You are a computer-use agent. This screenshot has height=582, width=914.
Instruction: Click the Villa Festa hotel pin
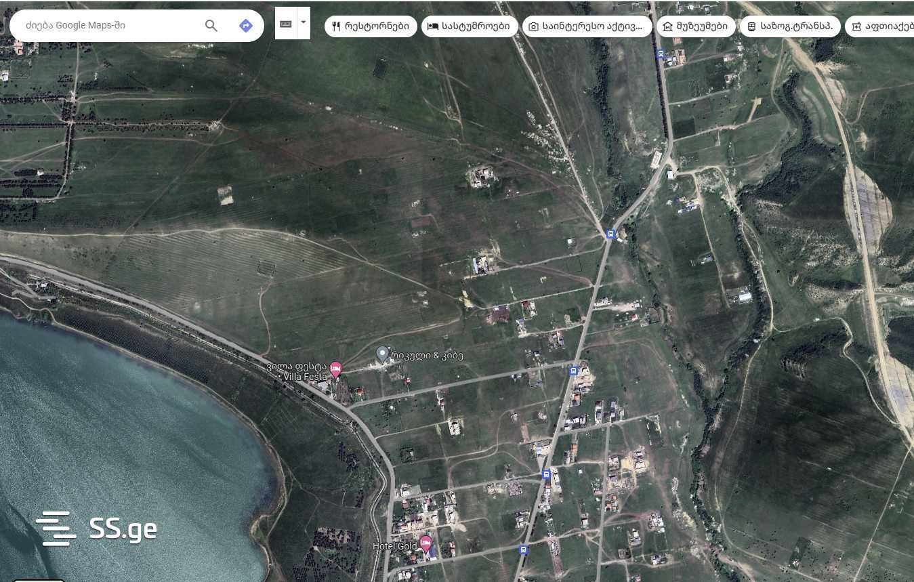[335, 369]
